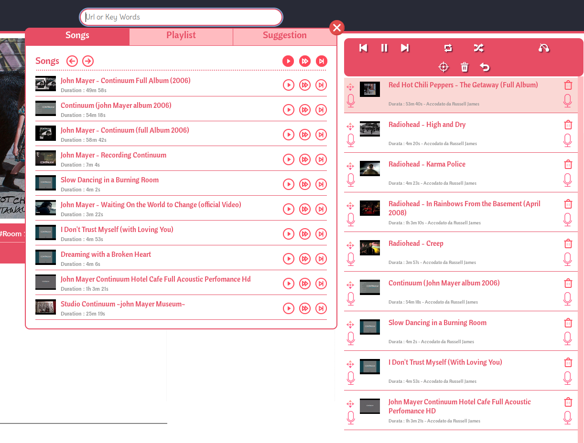Go to previous page of Songs results
584x443 pixels.
[72, 61]
